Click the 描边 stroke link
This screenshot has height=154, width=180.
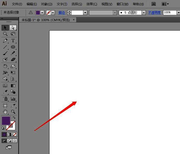click(62, 13)
